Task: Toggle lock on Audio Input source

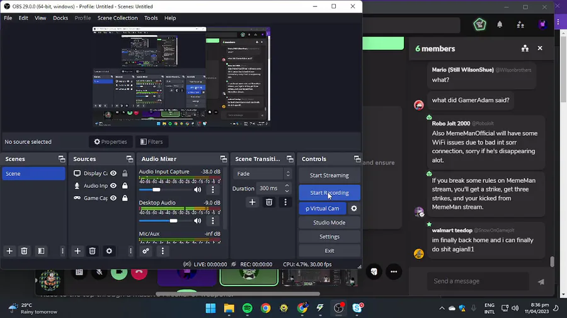Action: [125, 185]
